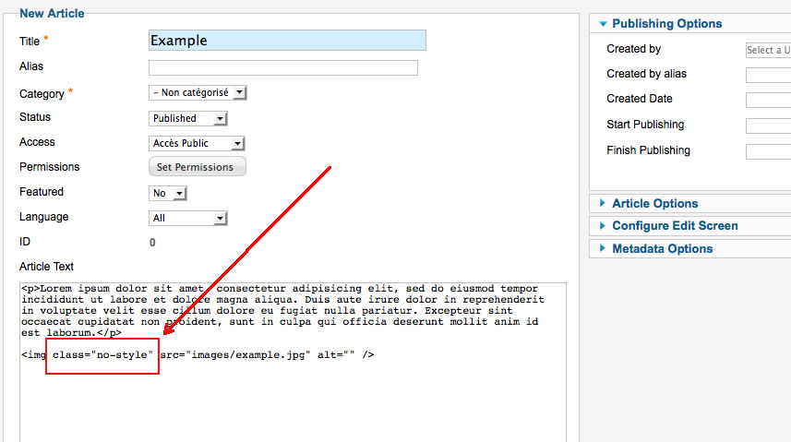Expand the Metadata Options panel
The width and height of the screenshot is (791, 442).
click(662, 249)
